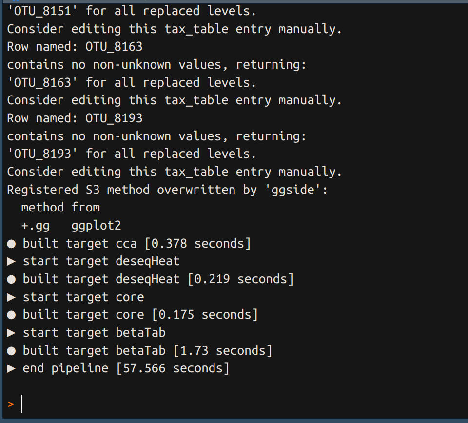Image resolution: width=468 pixels, height=423 pixels.
Task: Click the '+.gg' method name
Action: point(36,225)
